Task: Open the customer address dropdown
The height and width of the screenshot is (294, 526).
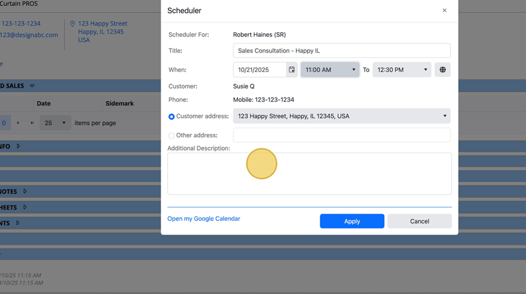Action: (x=341, y=116)
